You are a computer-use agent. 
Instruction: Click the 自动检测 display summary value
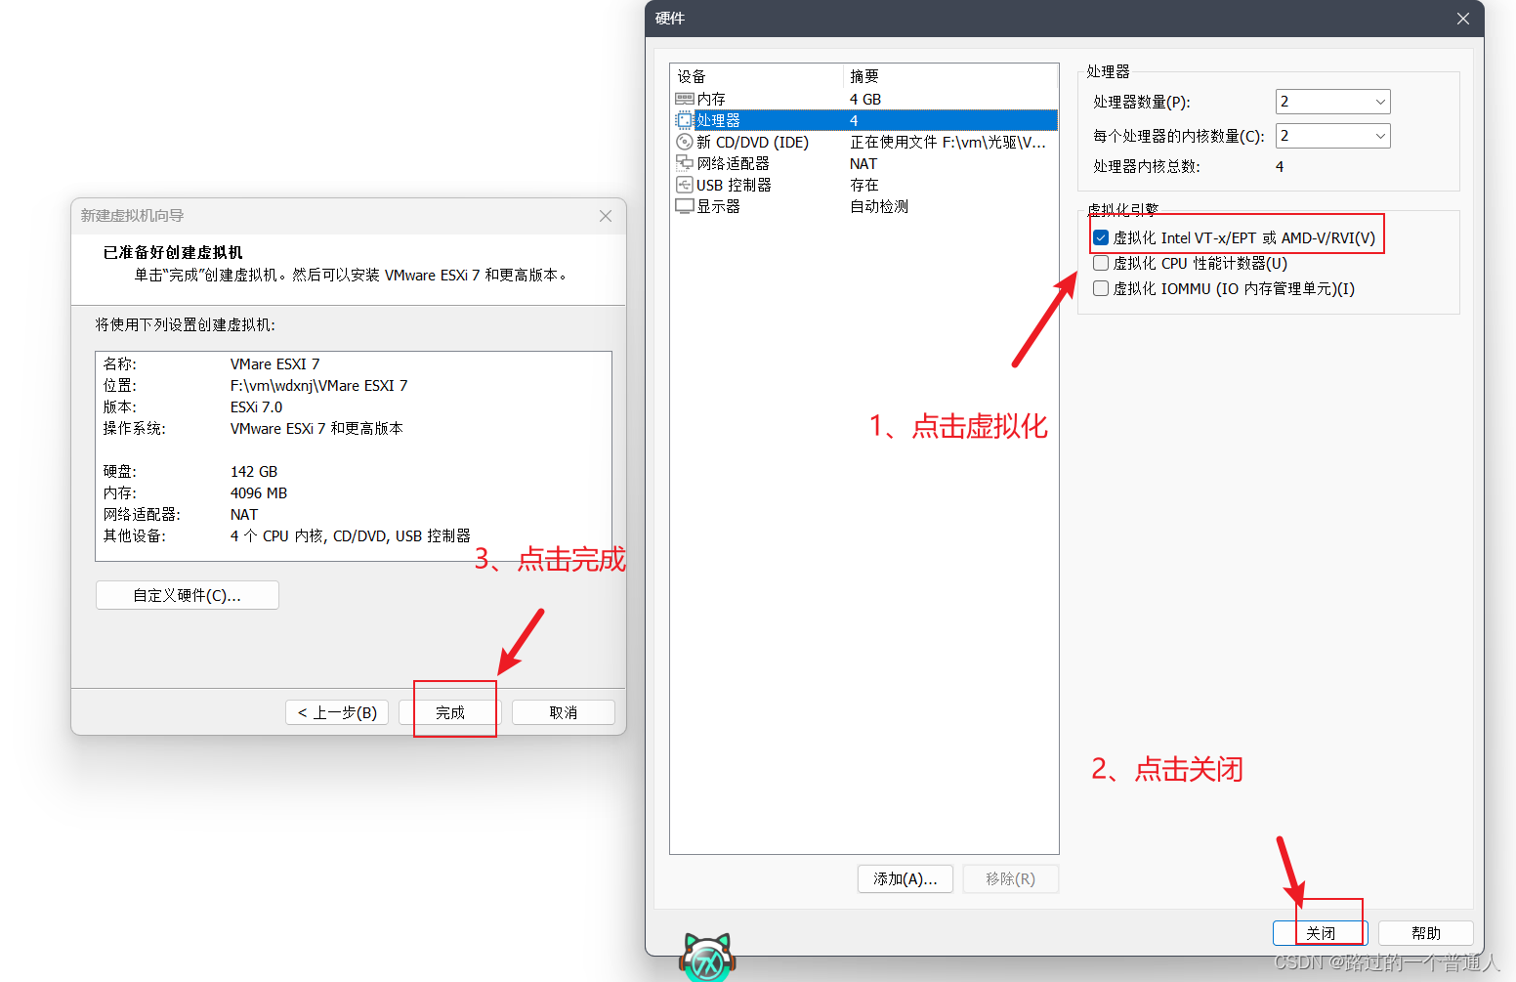pyautogui.click(x=879, y=206)
